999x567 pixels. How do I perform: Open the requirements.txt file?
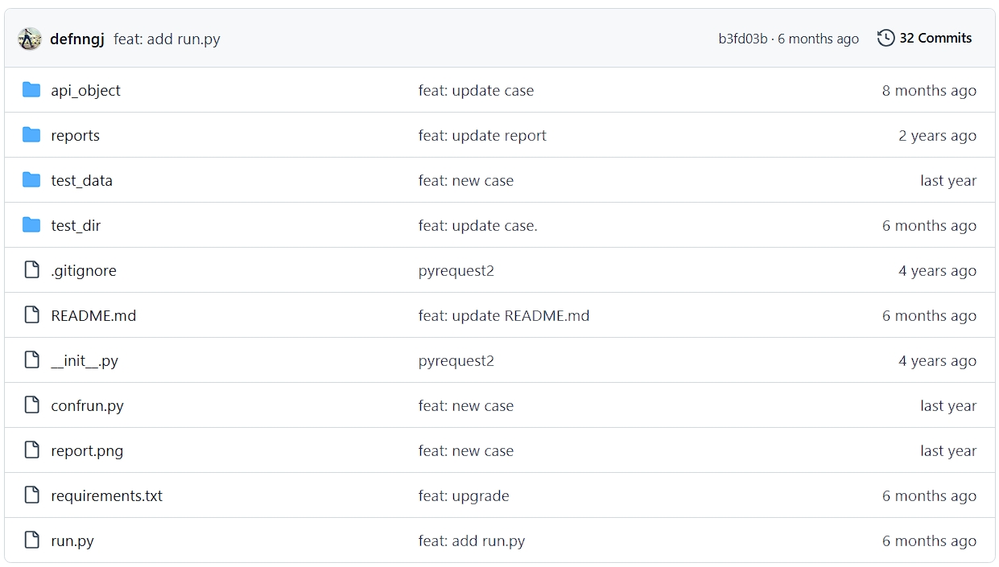pos(106,495)
